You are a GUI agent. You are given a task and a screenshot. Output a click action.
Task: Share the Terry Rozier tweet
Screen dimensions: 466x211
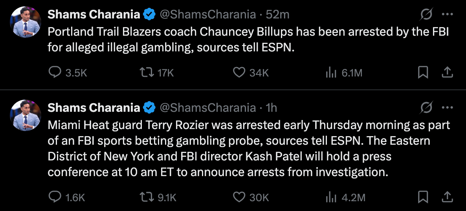click(x=448, y=197)
